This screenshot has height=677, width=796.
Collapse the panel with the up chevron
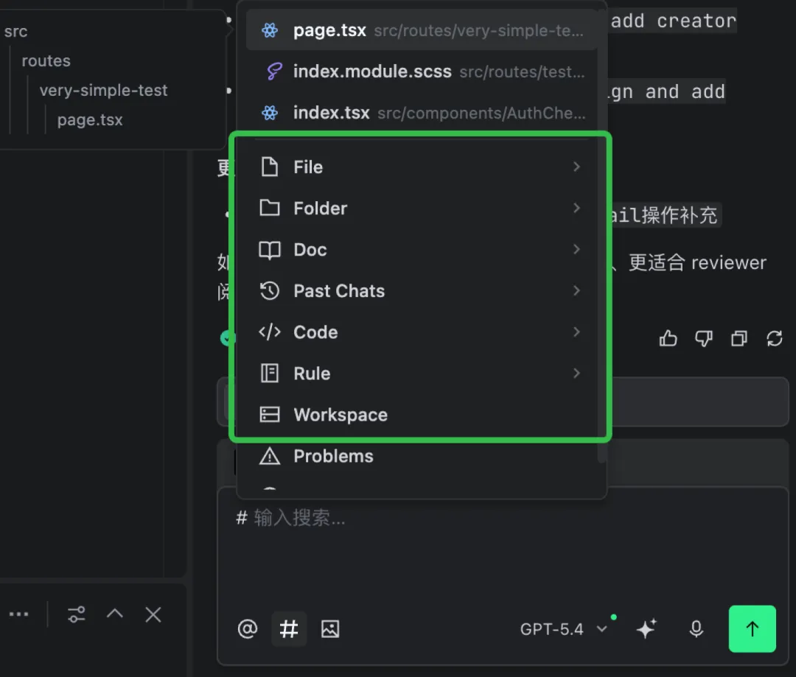point(115,614)
